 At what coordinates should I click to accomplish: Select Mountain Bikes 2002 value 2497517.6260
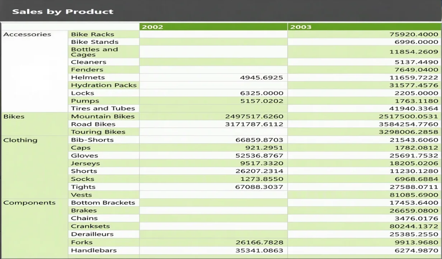(254, 117)
